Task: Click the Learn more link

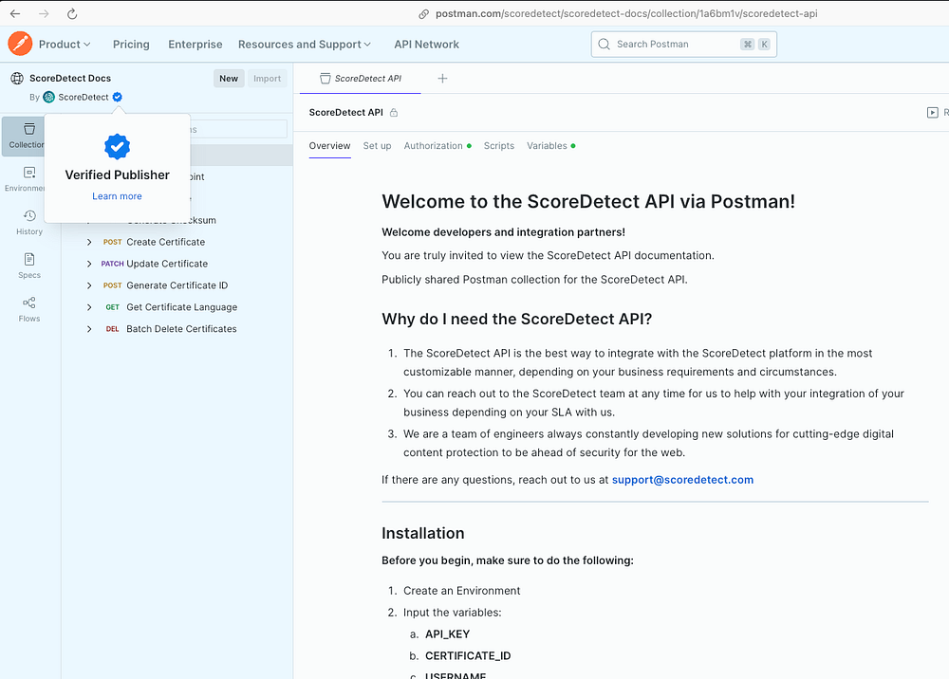Action: (117, 196)
